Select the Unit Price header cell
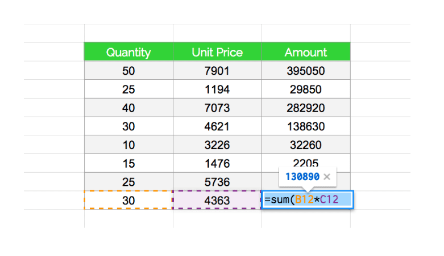 [217, 52]
